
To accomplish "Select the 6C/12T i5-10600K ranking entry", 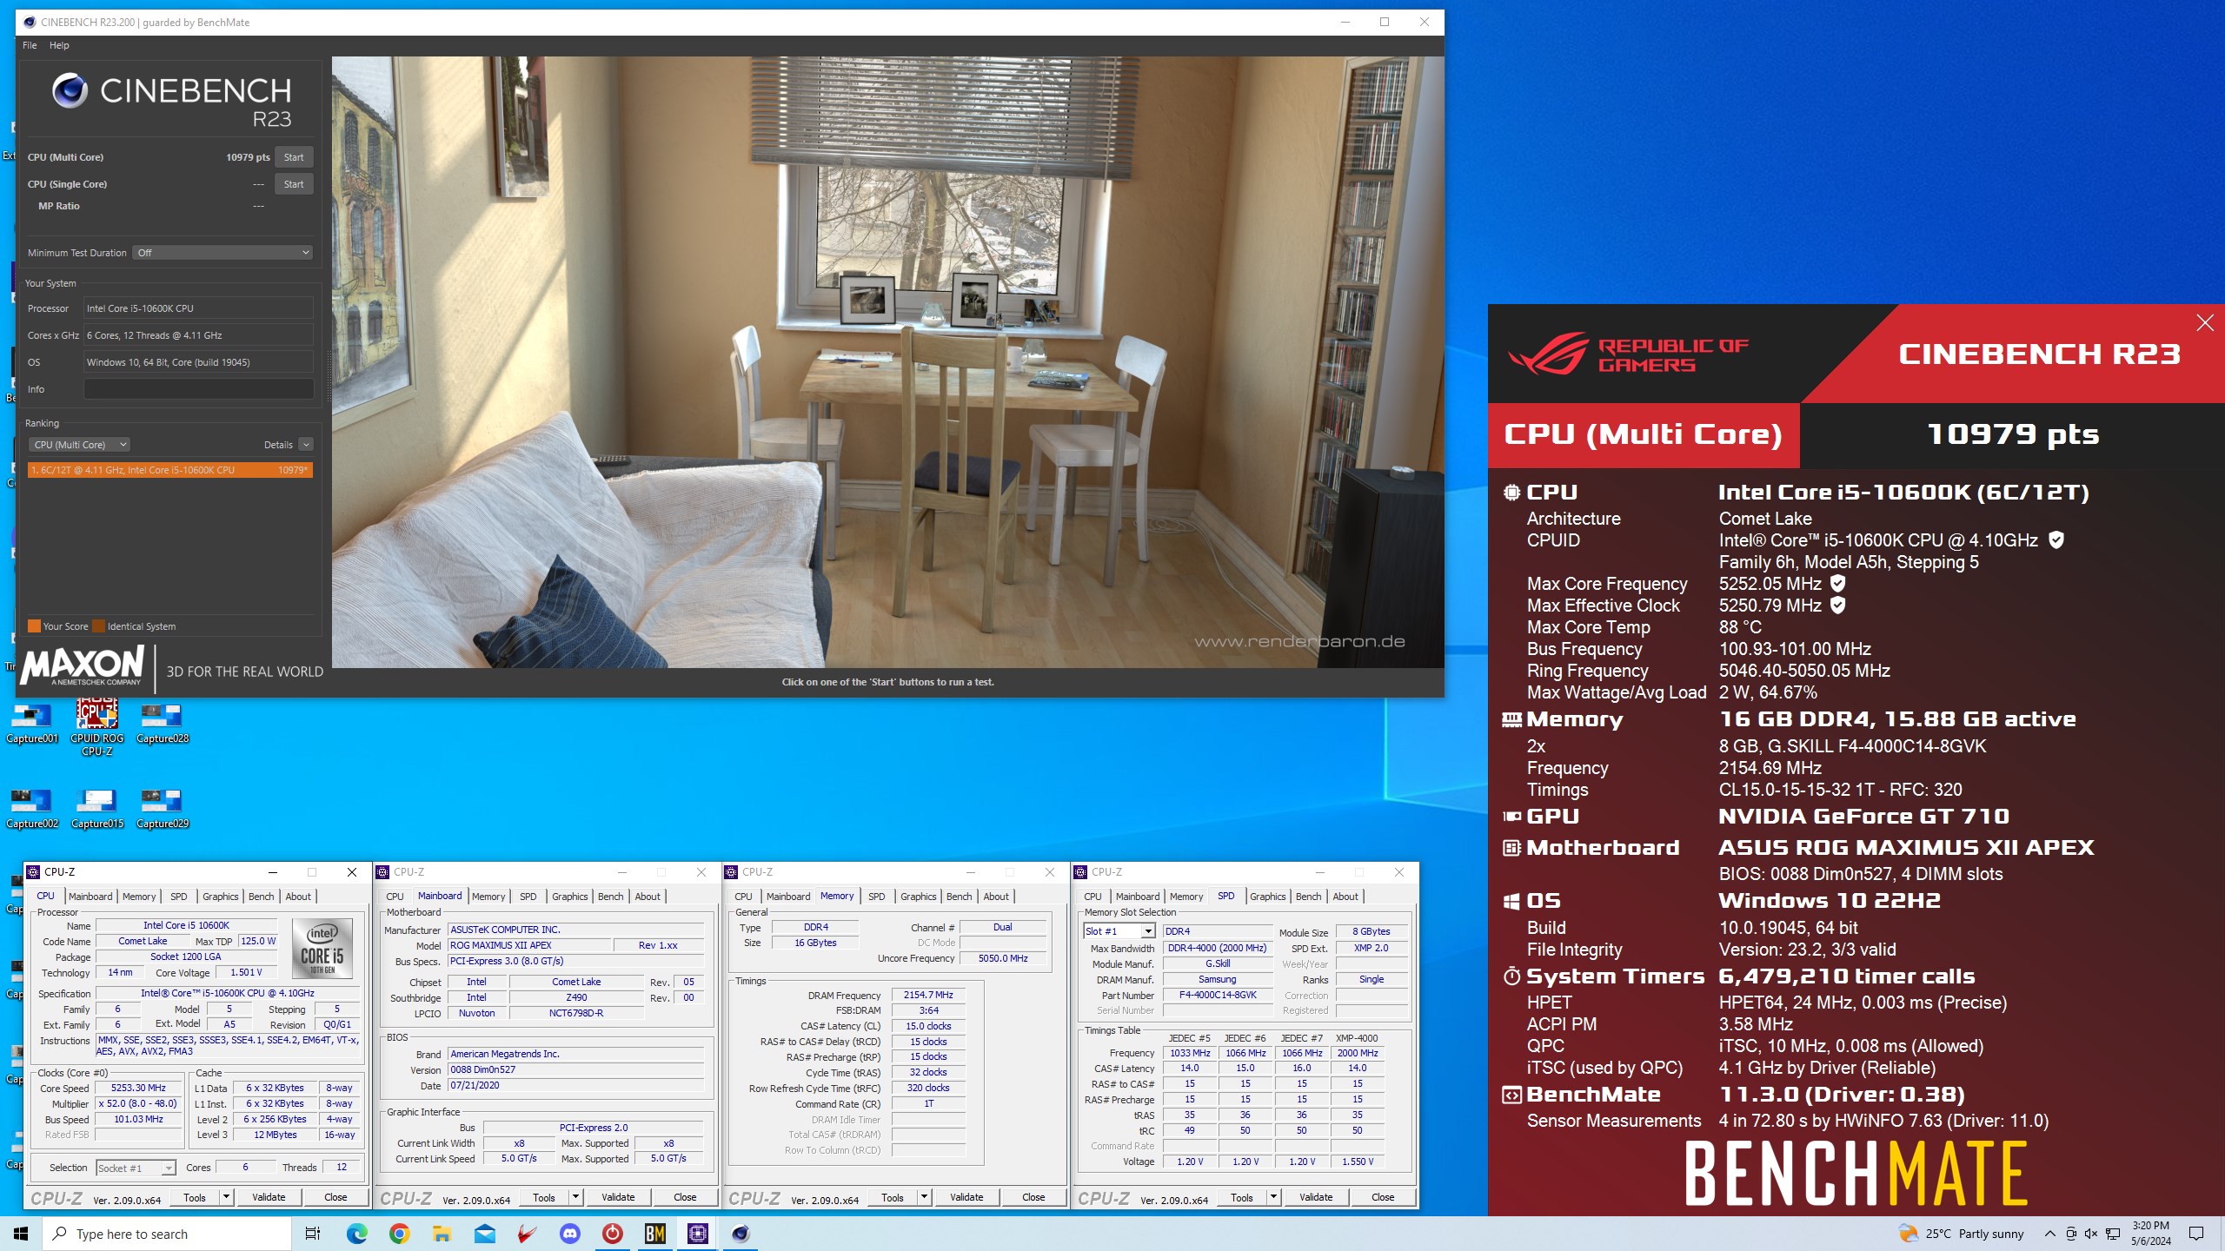I will click(x=170, y=470).
